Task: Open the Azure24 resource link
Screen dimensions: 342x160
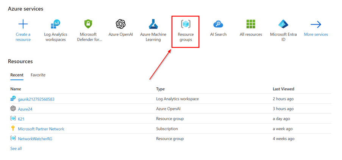Action: [25, 109]
